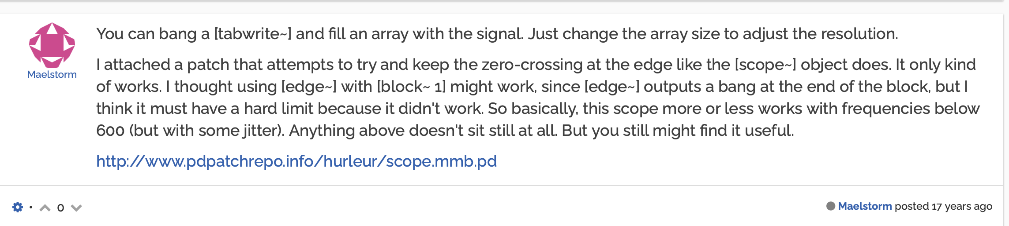
Task: Click the [scope~] object mention
Action: click(765, 65)
